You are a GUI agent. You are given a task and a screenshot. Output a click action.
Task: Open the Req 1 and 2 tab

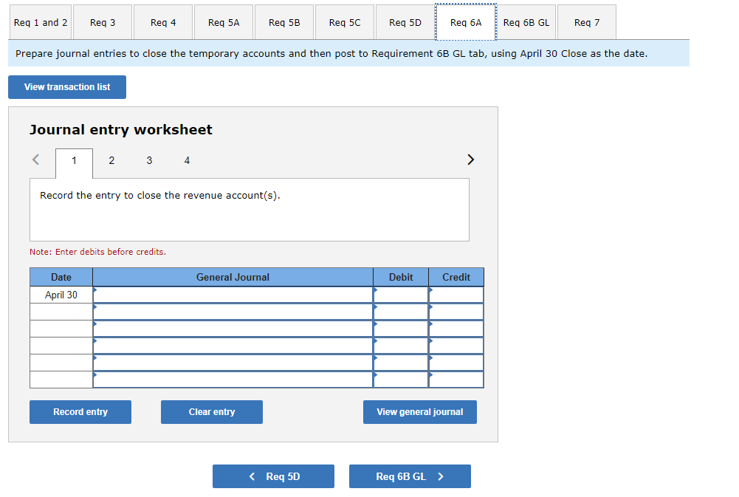pos(41,22)
